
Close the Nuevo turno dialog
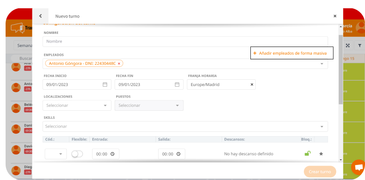click(335, 16)
